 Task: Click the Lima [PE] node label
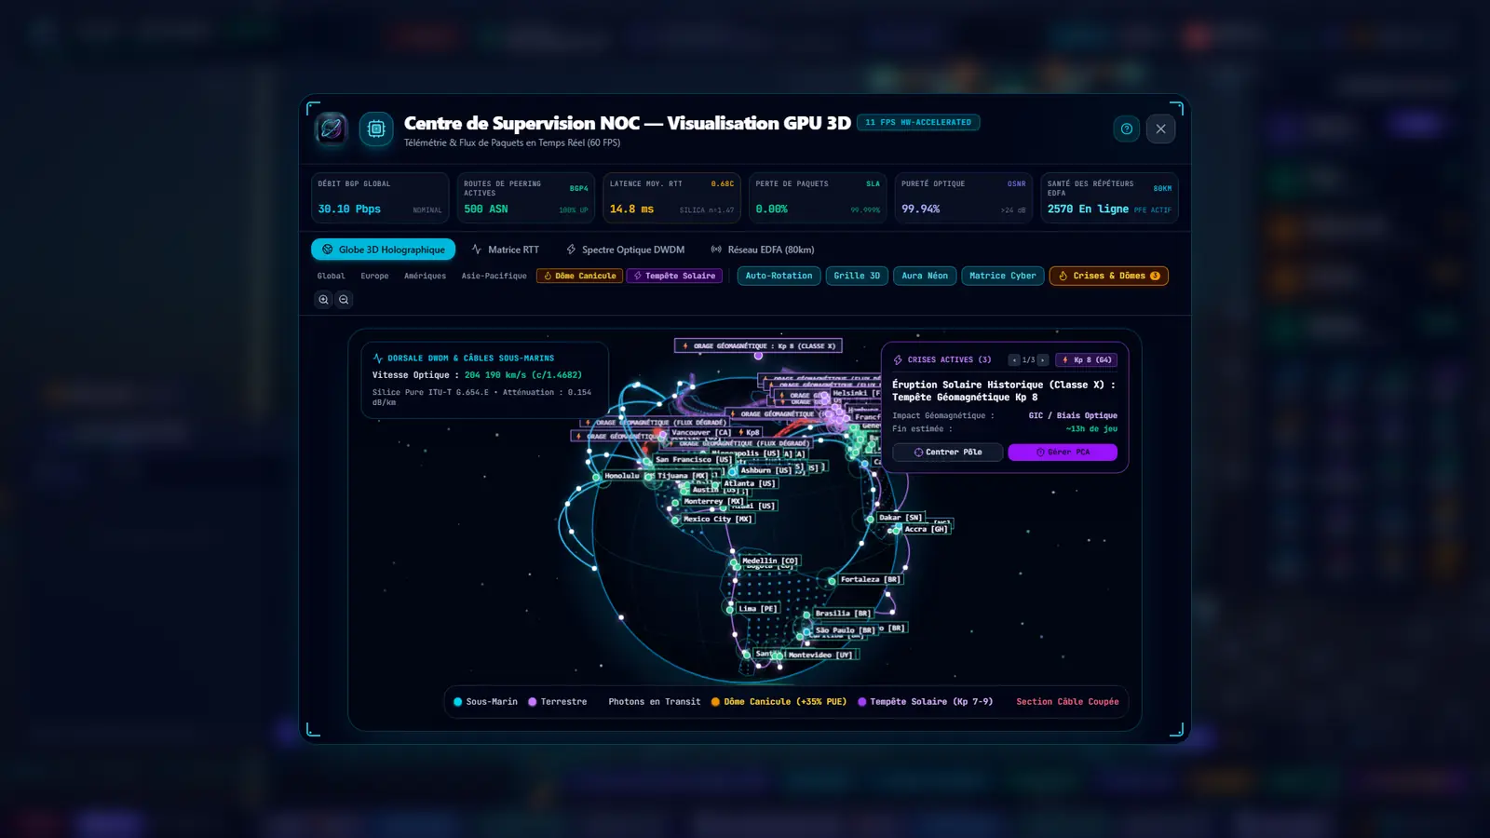tap(757, 609)
